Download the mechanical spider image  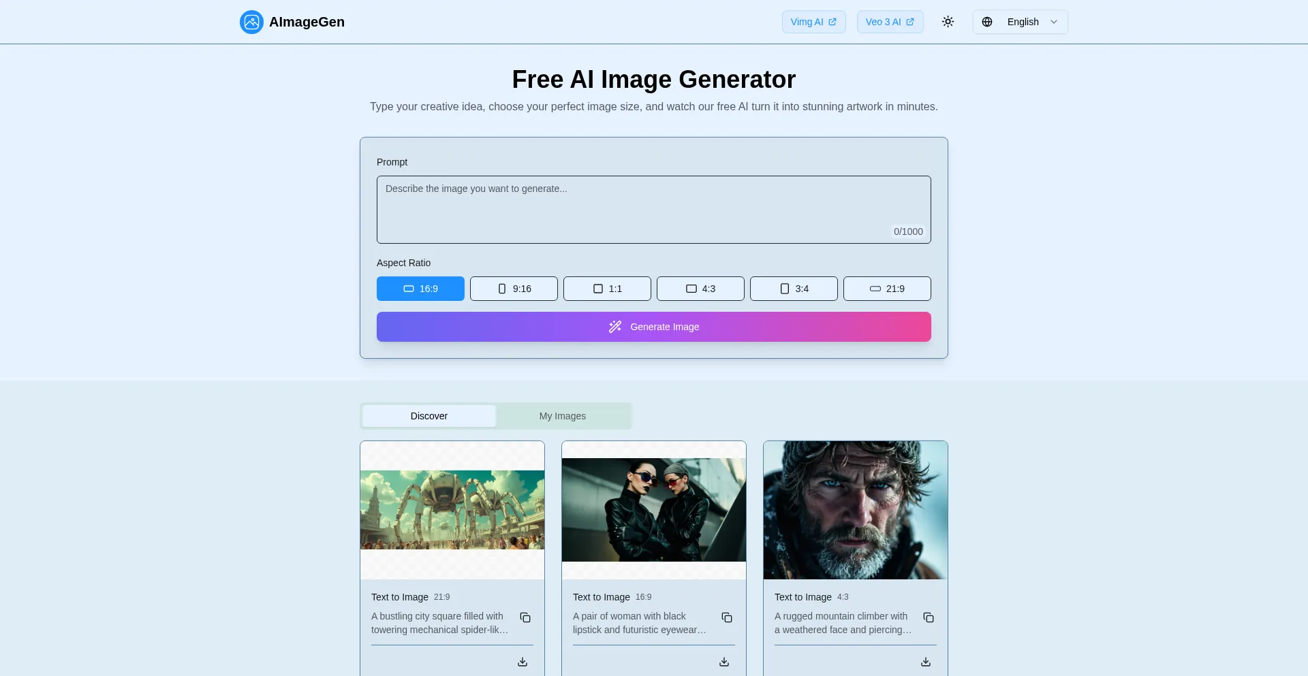523,662
